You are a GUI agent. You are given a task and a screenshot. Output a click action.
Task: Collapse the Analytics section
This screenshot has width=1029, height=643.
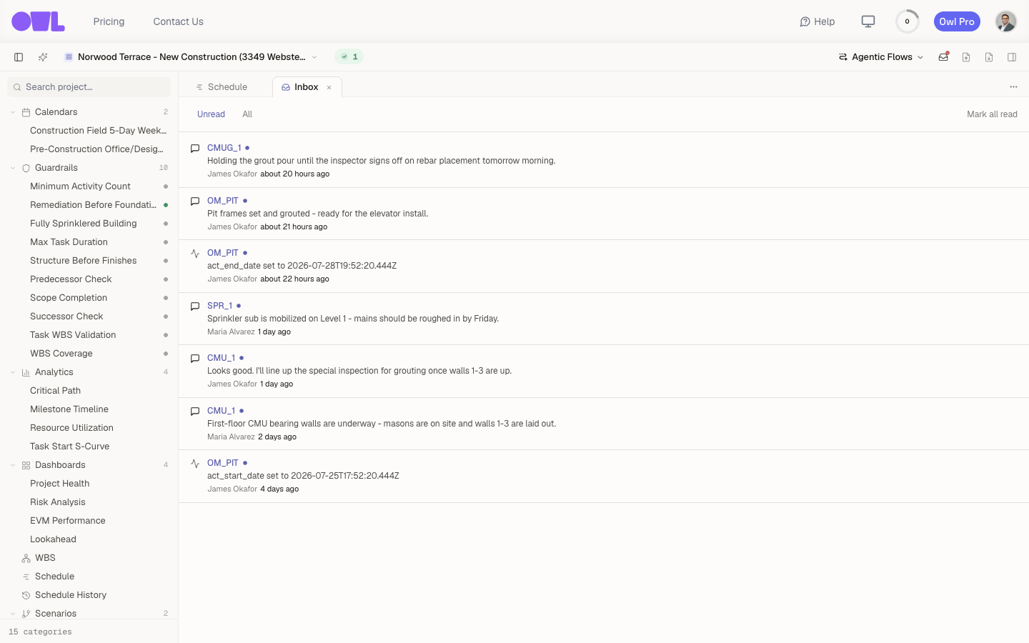(x=13, y=372)
